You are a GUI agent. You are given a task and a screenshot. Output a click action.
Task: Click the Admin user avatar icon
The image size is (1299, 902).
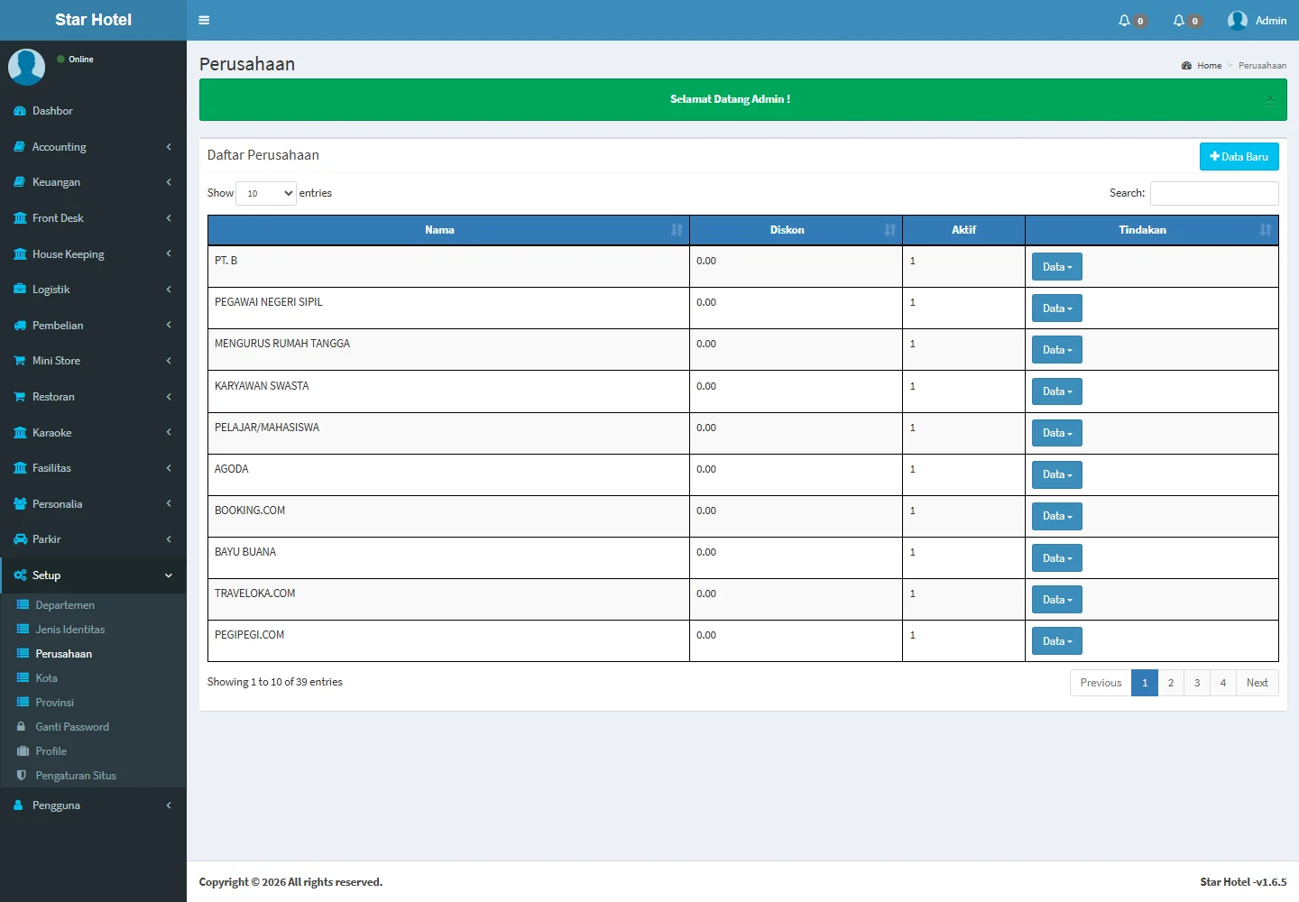click(1237, 21)
